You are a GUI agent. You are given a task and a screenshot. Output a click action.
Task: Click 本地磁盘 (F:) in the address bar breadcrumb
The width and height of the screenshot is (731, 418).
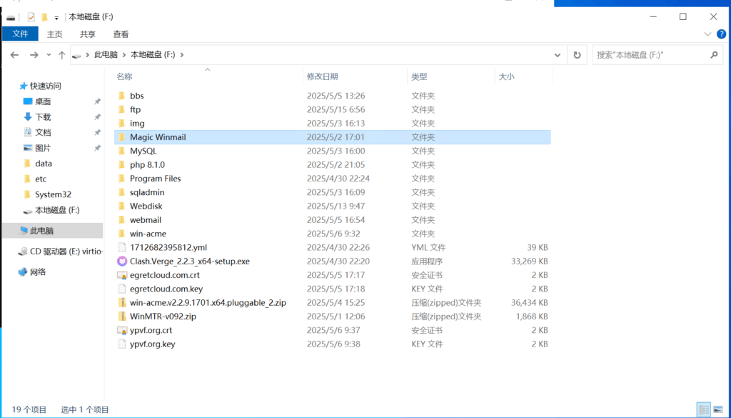153,55
